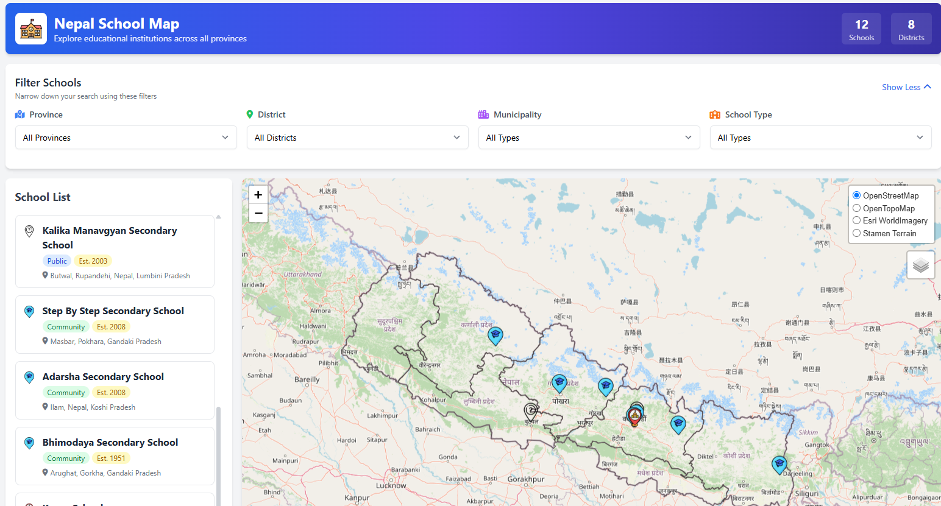Screen dimensions: 941x506
Task: Click the Adarsha Secondary School marker icon
Action: pyautogui.click(x=29, y=378)
